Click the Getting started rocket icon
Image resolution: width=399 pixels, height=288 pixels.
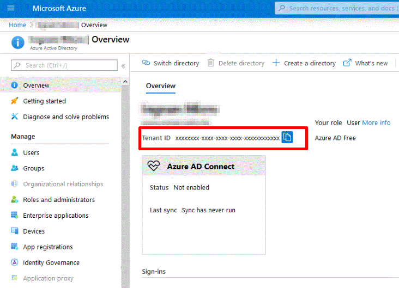coord(15,101)
